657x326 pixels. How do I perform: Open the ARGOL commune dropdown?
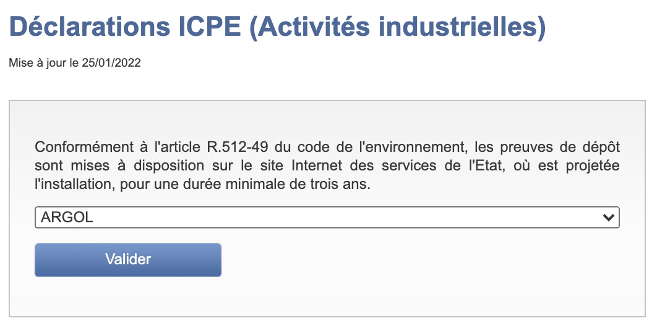pos(327,217)
